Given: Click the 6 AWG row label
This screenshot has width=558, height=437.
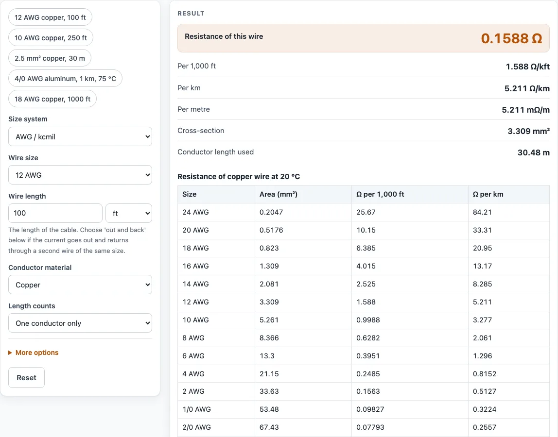Looking at the screenshot, I should (x=193, y=356).
